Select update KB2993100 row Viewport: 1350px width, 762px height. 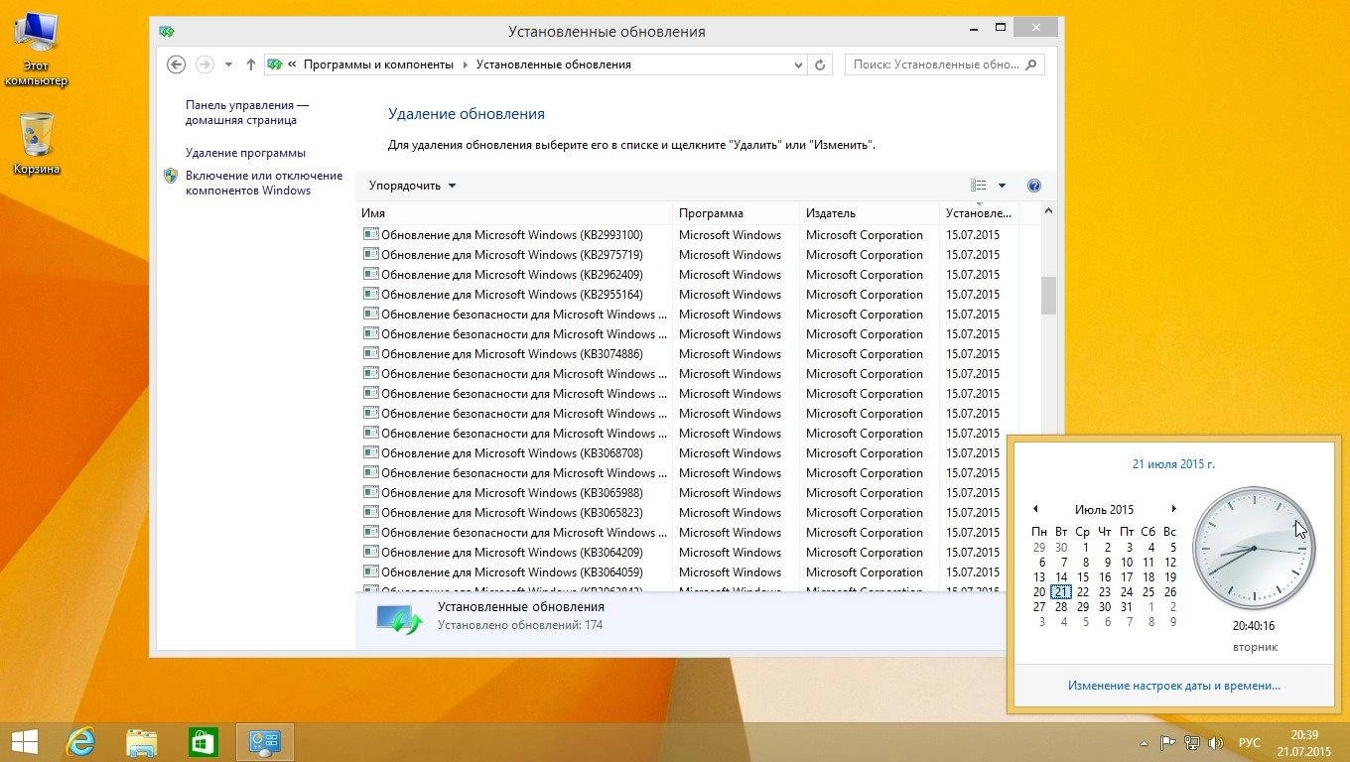687,235
